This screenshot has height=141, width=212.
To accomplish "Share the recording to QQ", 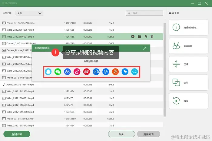I will tap(48, 72).
